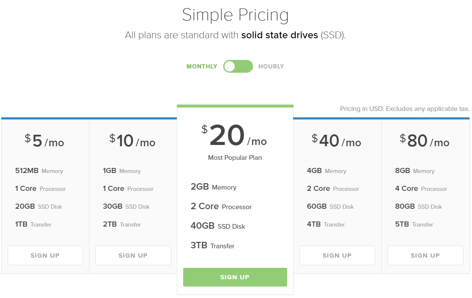
Task: Sign up for the $40/mo plan
Action: point(337,255)
